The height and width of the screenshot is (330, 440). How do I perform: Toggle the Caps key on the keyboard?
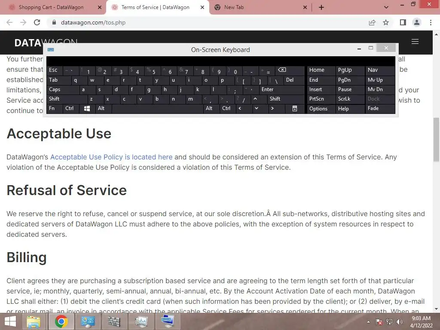point(63,89)
